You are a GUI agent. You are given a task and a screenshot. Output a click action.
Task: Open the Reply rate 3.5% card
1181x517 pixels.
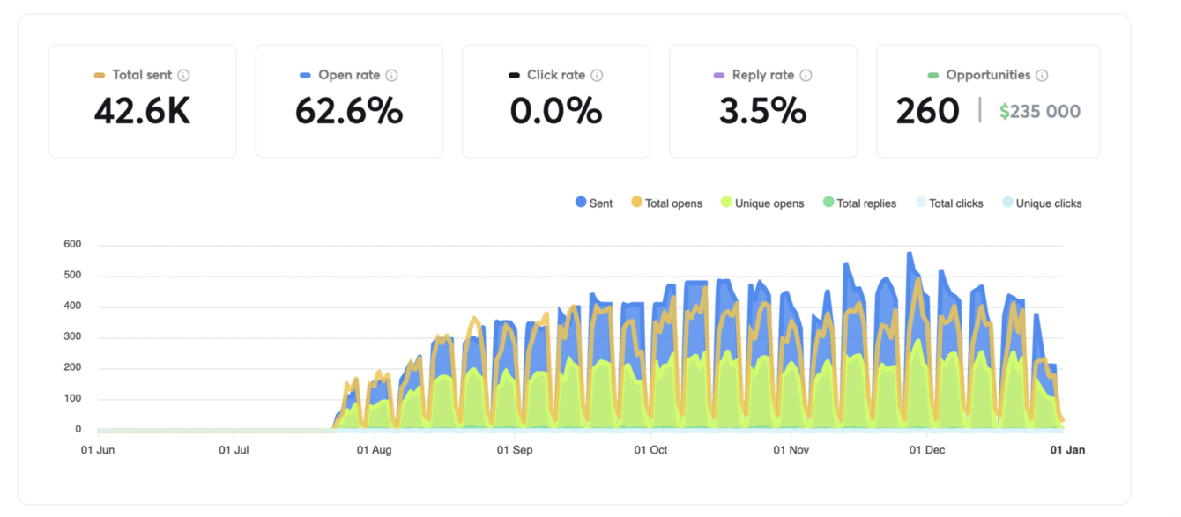click(x=763, y=101)
